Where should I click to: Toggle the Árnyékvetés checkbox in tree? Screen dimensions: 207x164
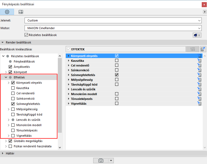[10, 67]
